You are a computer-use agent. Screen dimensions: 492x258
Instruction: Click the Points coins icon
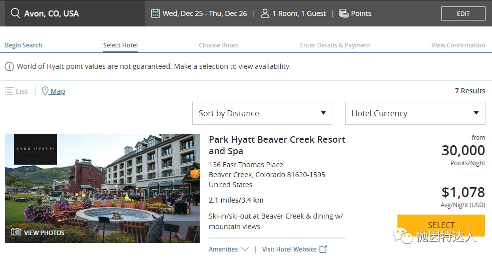[344, 13]
